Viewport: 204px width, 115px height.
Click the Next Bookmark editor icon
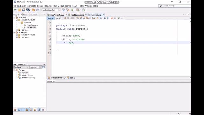coord(98,19)
